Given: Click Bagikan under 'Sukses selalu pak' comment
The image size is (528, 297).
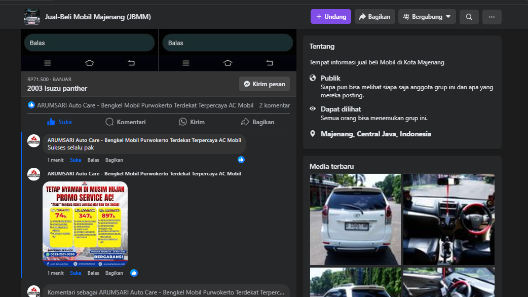Looking at the screenshot, I should pos(114,160).
